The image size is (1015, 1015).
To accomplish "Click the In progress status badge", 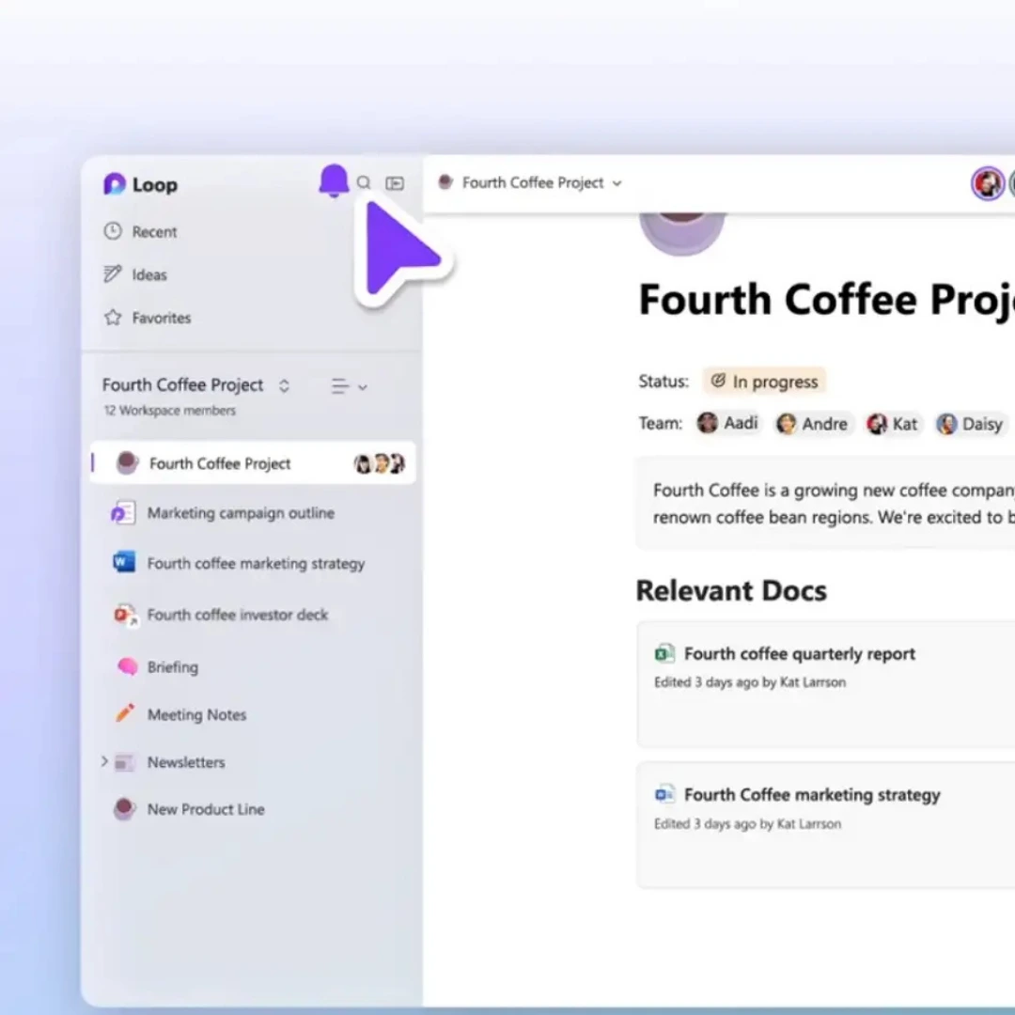I will click(x=765, y=382).
